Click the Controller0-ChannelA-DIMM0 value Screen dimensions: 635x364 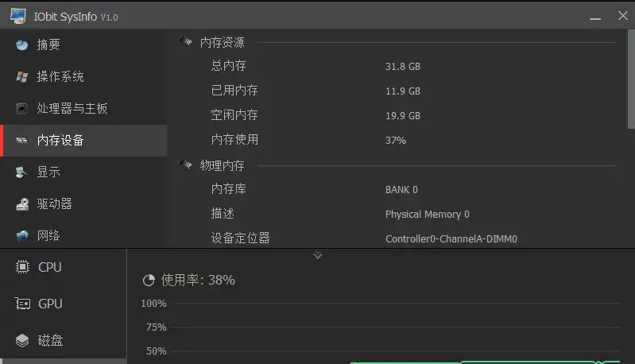pos(451,239)
